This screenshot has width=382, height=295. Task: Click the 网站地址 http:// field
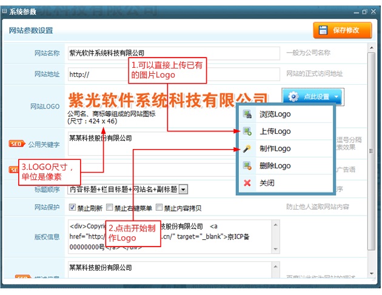[x=173, y=75]
